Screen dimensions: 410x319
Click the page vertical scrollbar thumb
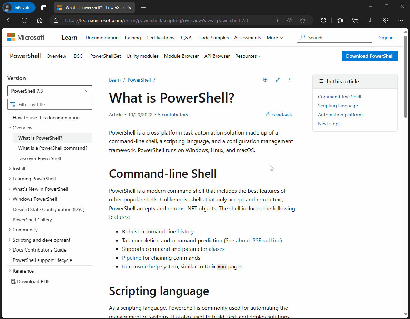406,76
